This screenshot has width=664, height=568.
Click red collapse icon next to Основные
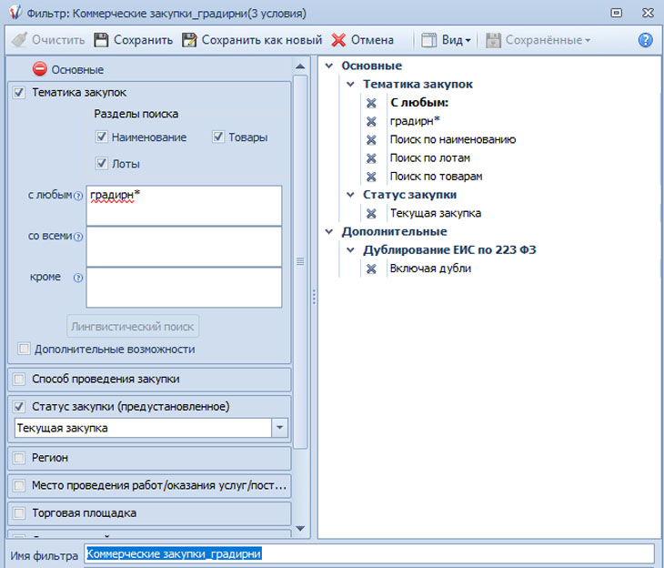click(40, 69)
